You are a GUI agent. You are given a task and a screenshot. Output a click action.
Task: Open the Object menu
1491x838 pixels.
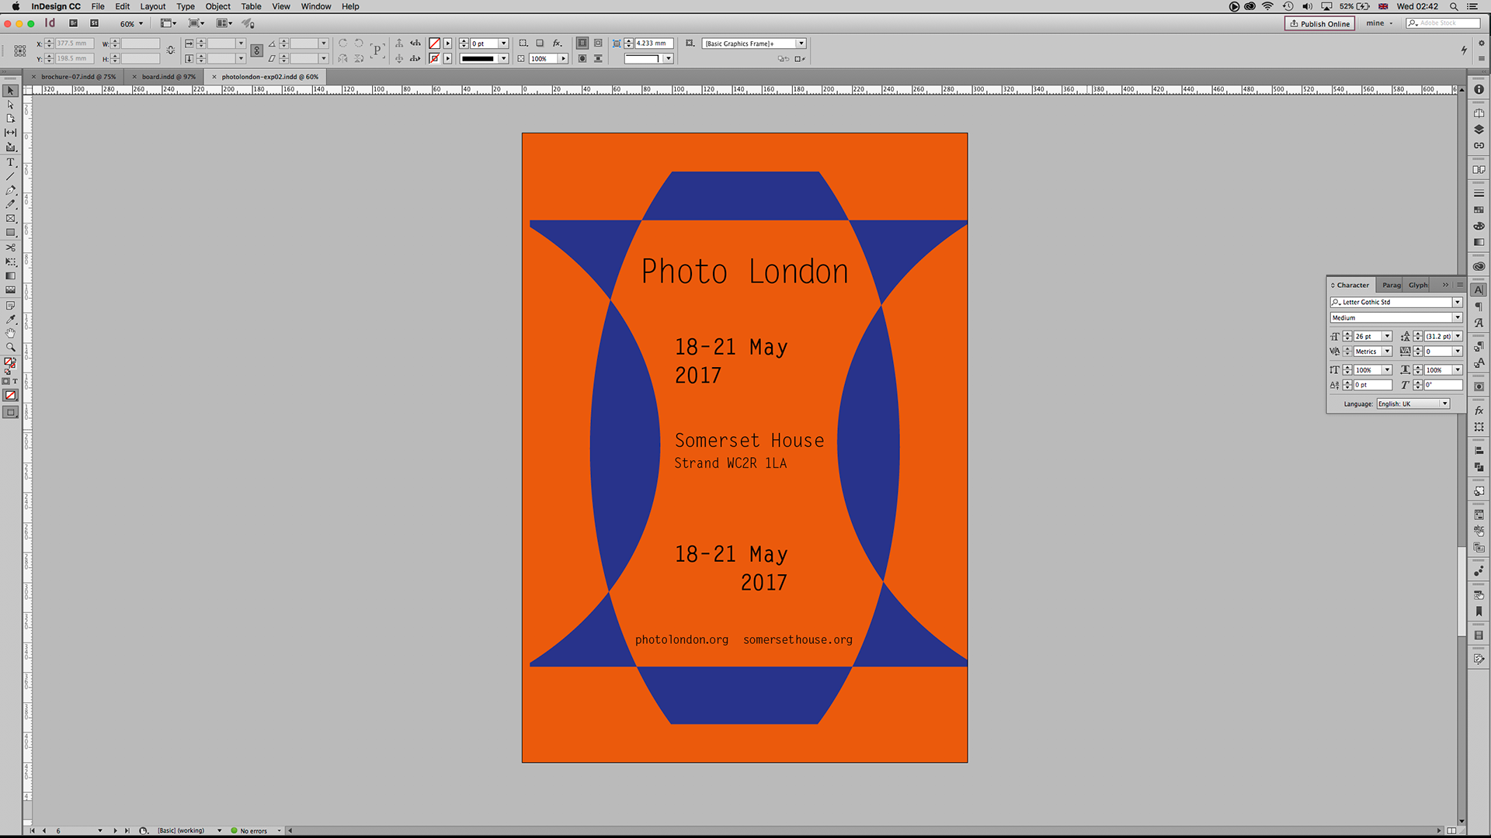[217, 6]
